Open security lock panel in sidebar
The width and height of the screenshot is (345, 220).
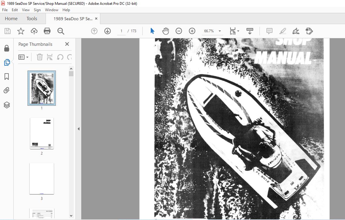7,48
